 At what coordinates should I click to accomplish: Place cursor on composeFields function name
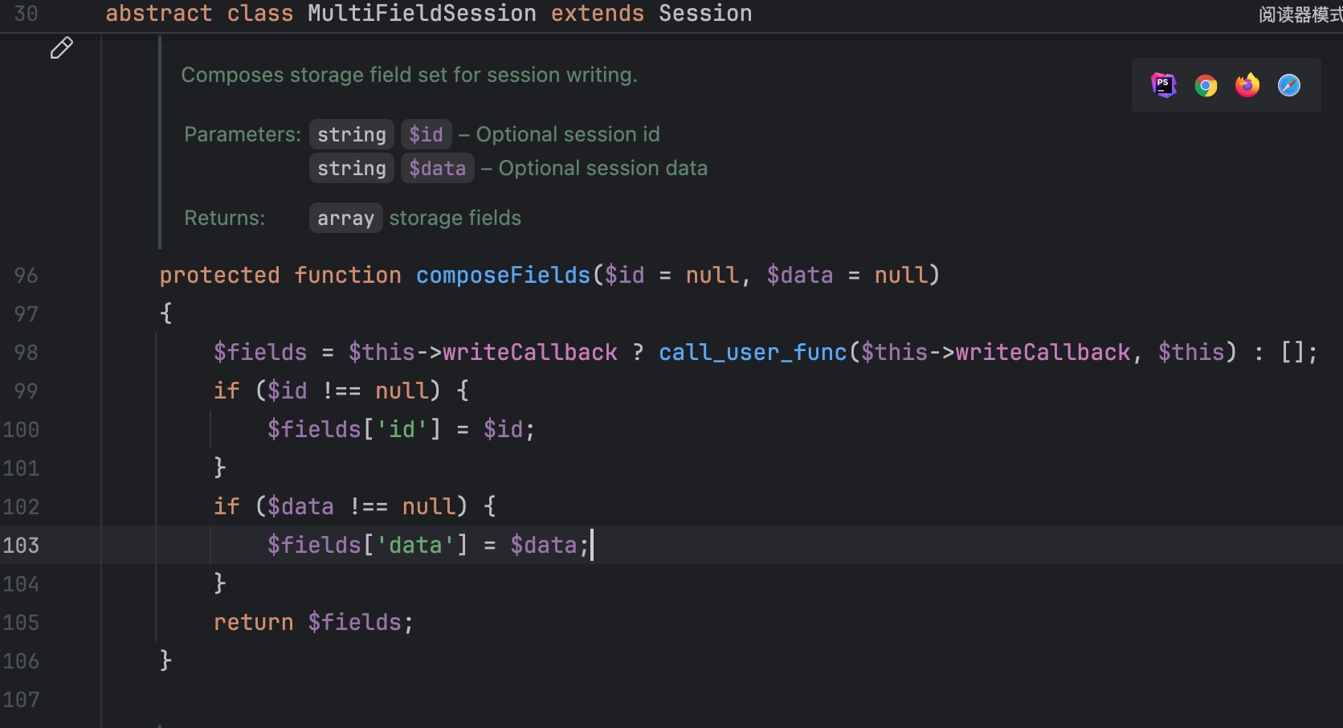click(503, 276)
